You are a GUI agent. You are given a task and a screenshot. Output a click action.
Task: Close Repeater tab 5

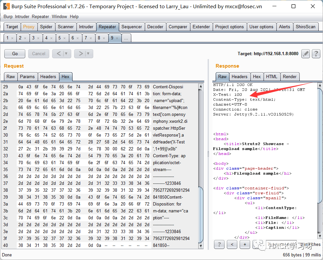tap(64, 38)
